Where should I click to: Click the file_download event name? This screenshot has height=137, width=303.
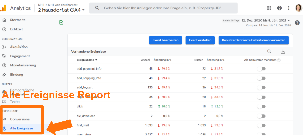tap(86, 116)
